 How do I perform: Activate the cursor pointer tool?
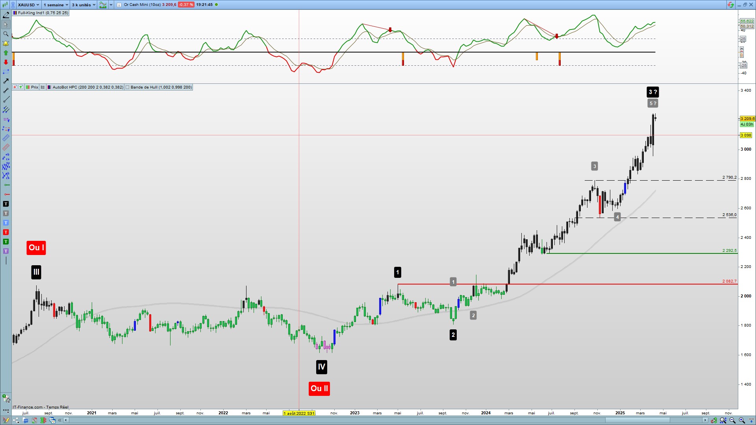click(6, 24)
